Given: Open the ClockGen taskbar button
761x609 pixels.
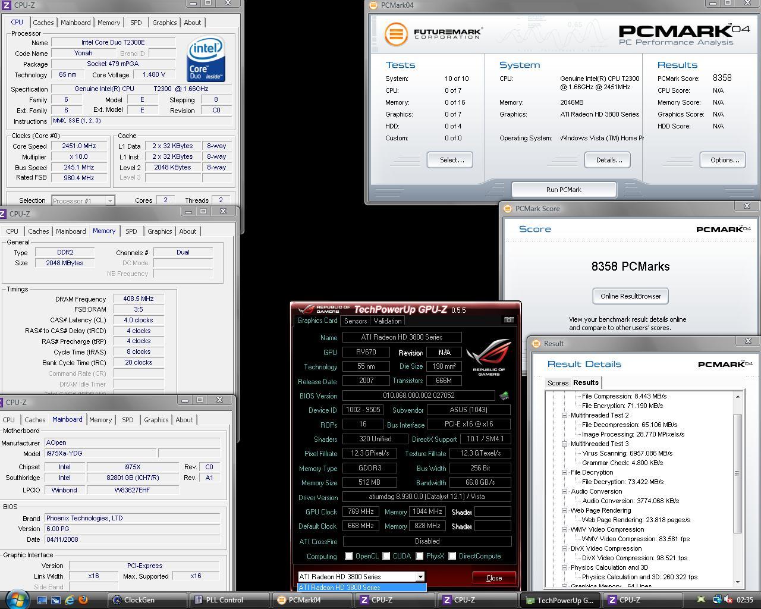Looking at the screenshot, I should (x=148, y=600).
